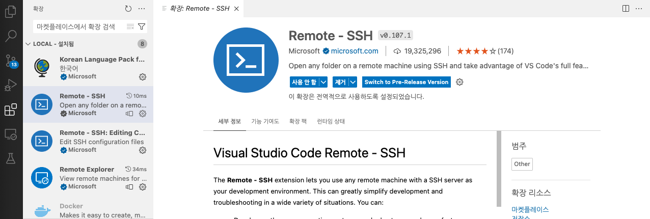This screenshot has width=650, height=219.
Task: Select the 기능 기여도 tab
Action: (x=265, y=121)
